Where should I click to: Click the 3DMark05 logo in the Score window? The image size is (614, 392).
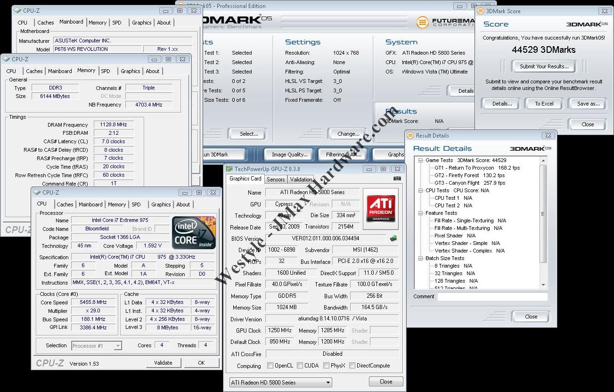[587, 24]
